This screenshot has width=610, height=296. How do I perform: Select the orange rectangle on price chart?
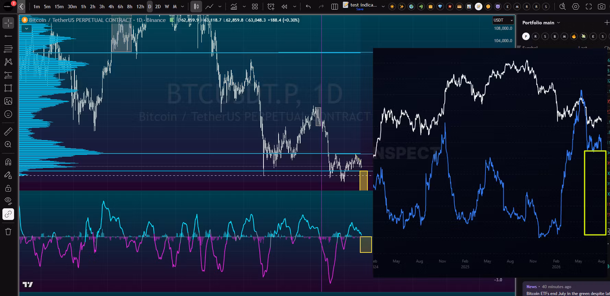(x=363, y=181)
